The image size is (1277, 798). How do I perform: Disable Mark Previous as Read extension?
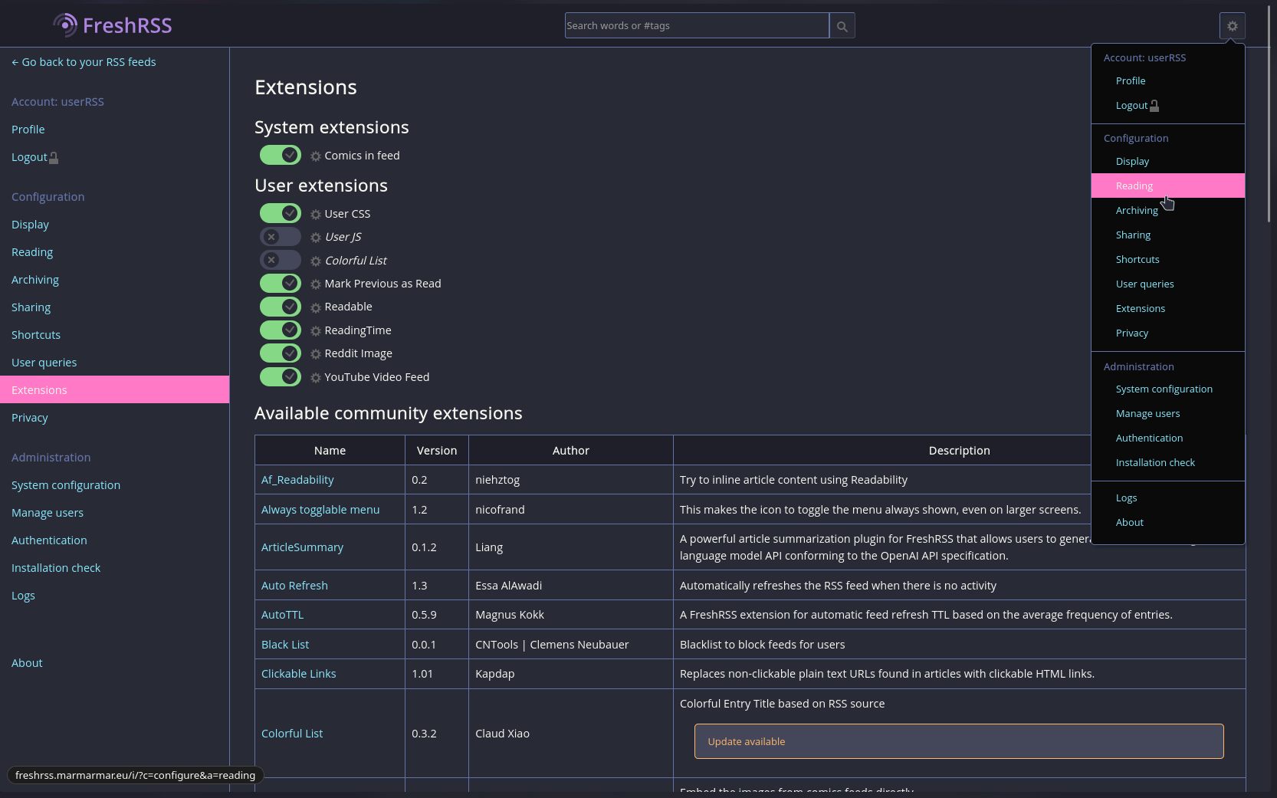point(281,283)
